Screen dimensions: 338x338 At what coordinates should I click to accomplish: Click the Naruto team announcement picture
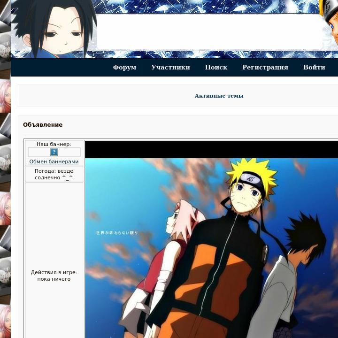click(211, 239)
